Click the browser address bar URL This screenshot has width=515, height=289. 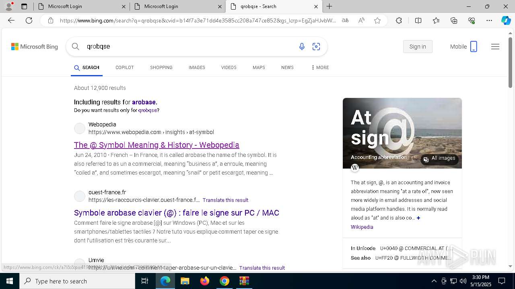198,20
